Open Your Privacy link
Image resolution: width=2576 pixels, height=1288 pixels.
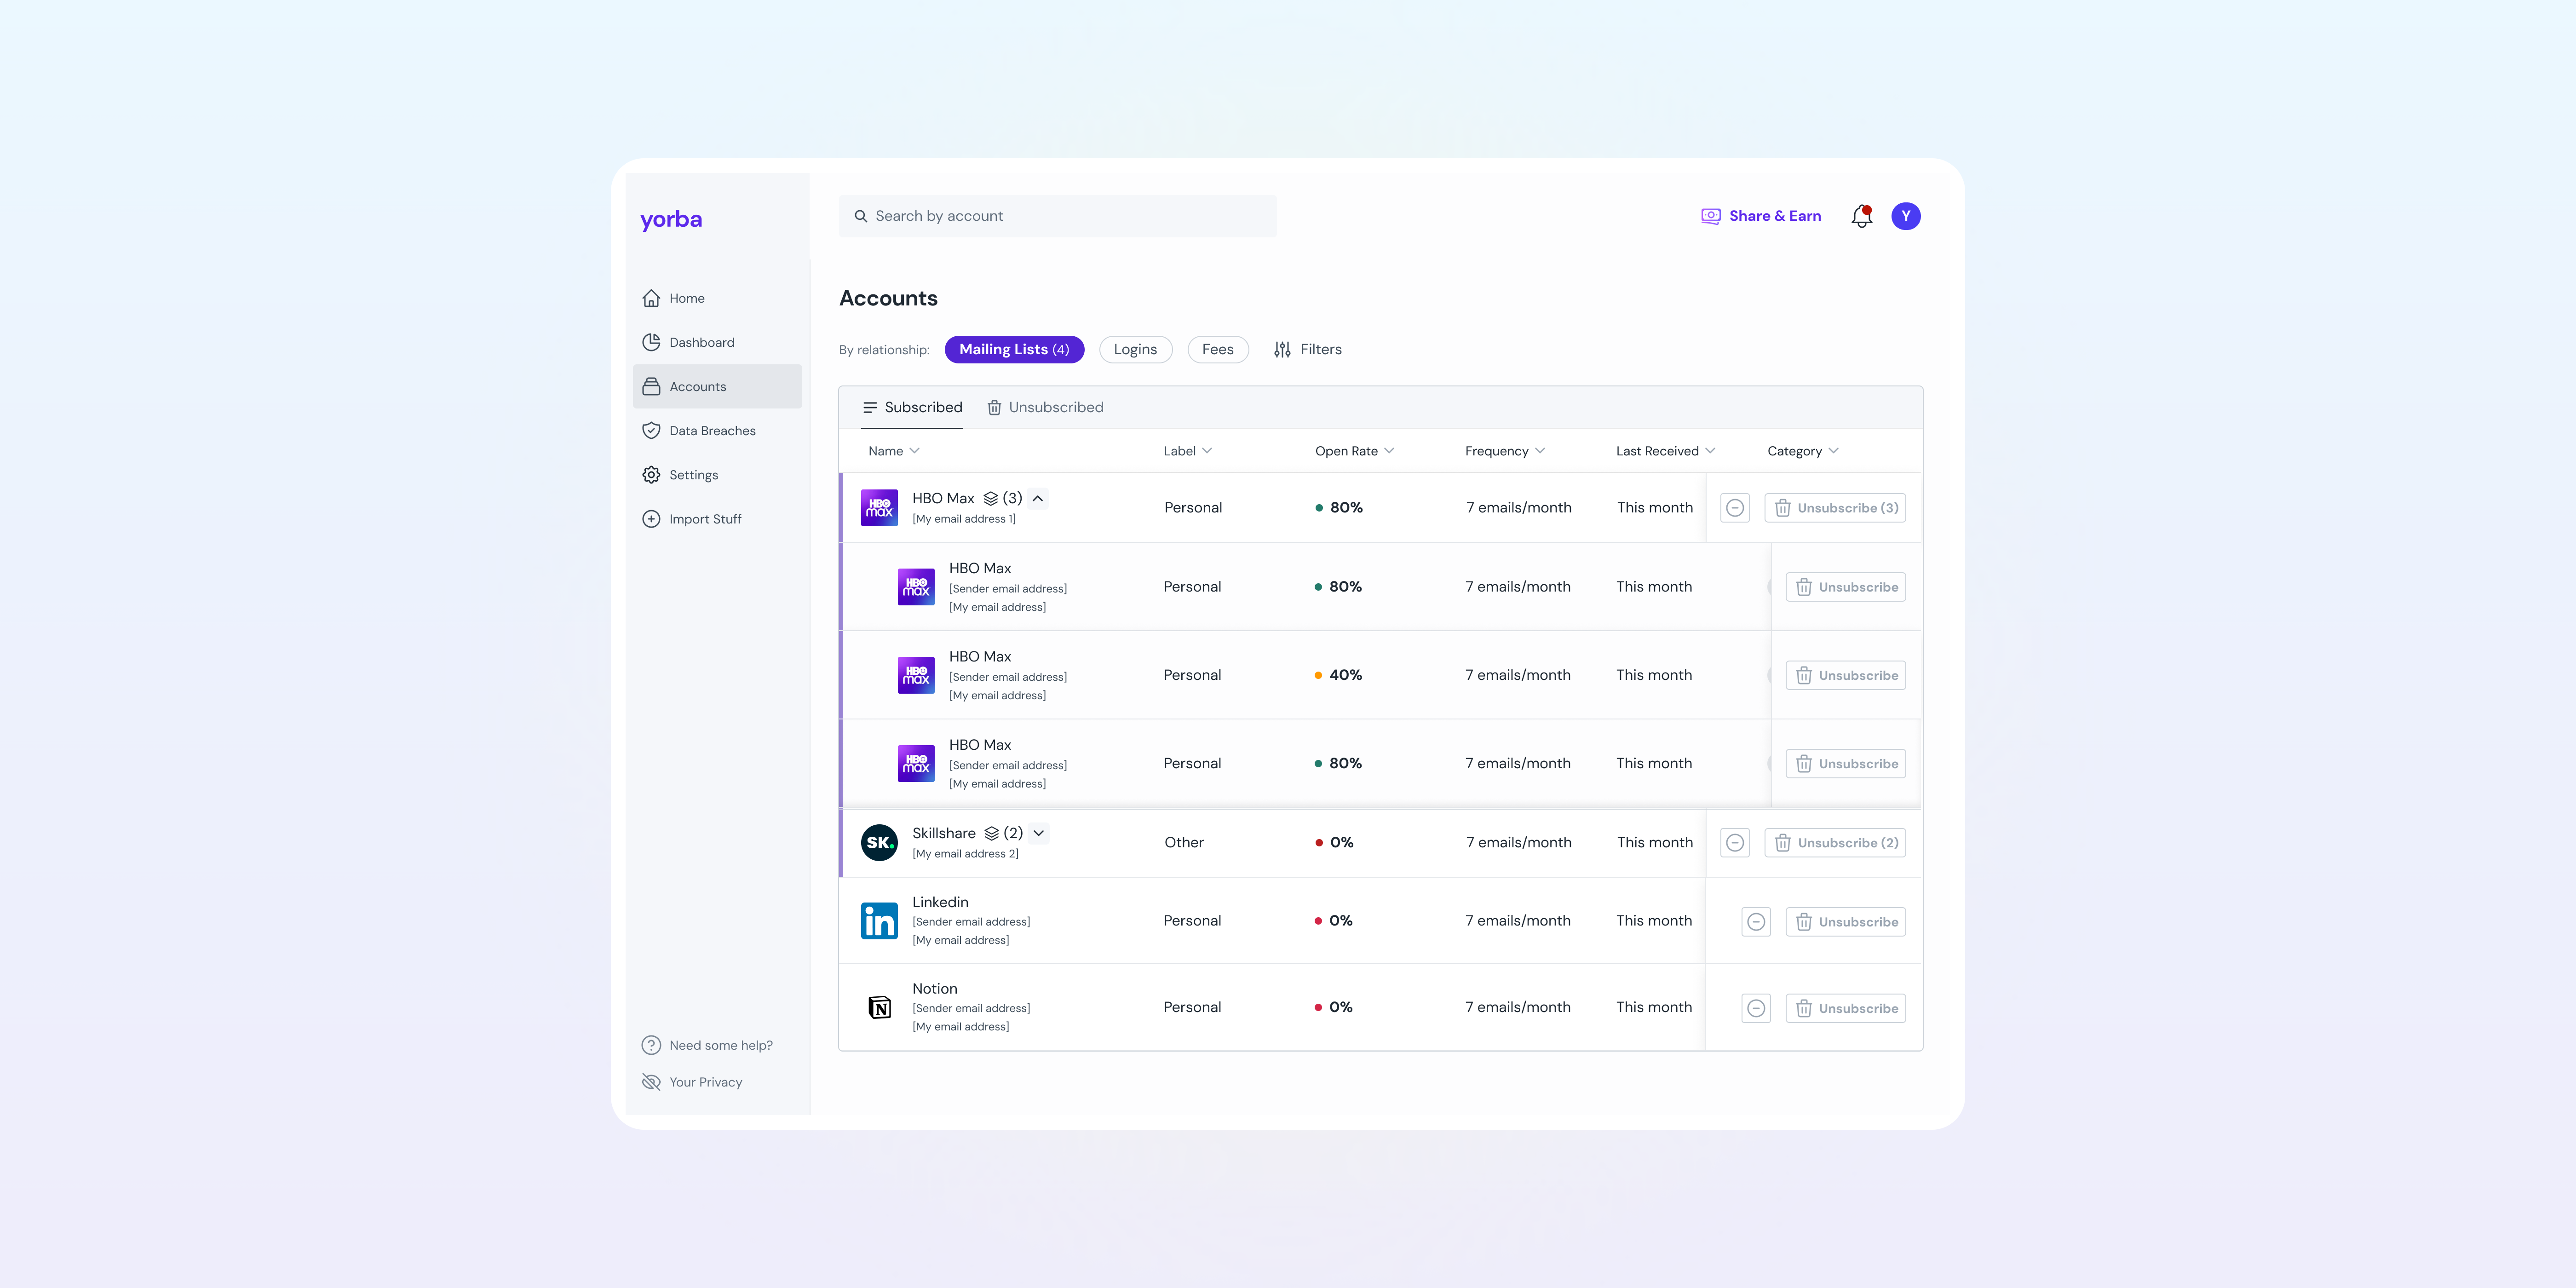coord(692,1082)
